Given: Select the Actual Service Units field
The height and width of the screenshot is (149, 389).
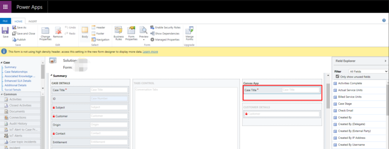Looking at the screenshot, I should tap(359, 90).
